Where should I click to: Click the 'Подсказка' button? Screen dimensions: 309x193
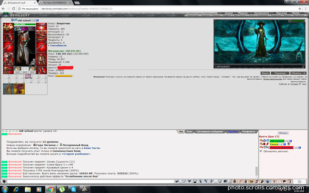pos(280,73)
